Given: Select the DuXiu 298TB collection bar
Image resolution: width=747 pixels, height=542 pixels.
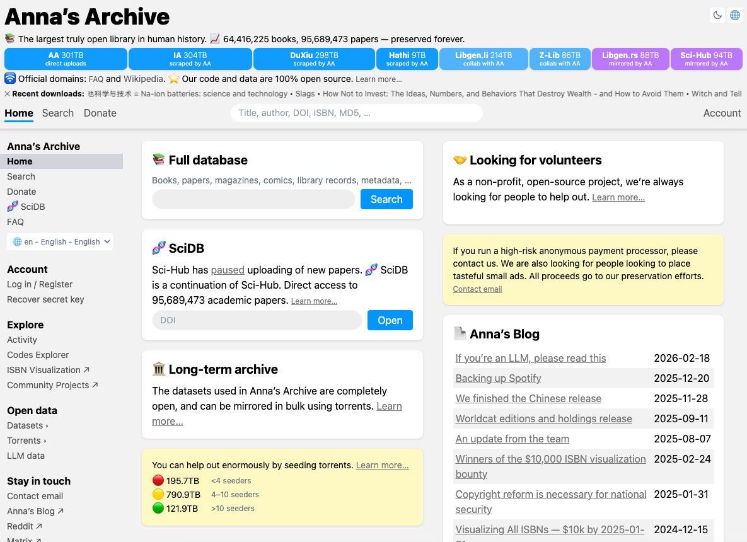Looking at the screenshot, I should click(x=314, y=59).
